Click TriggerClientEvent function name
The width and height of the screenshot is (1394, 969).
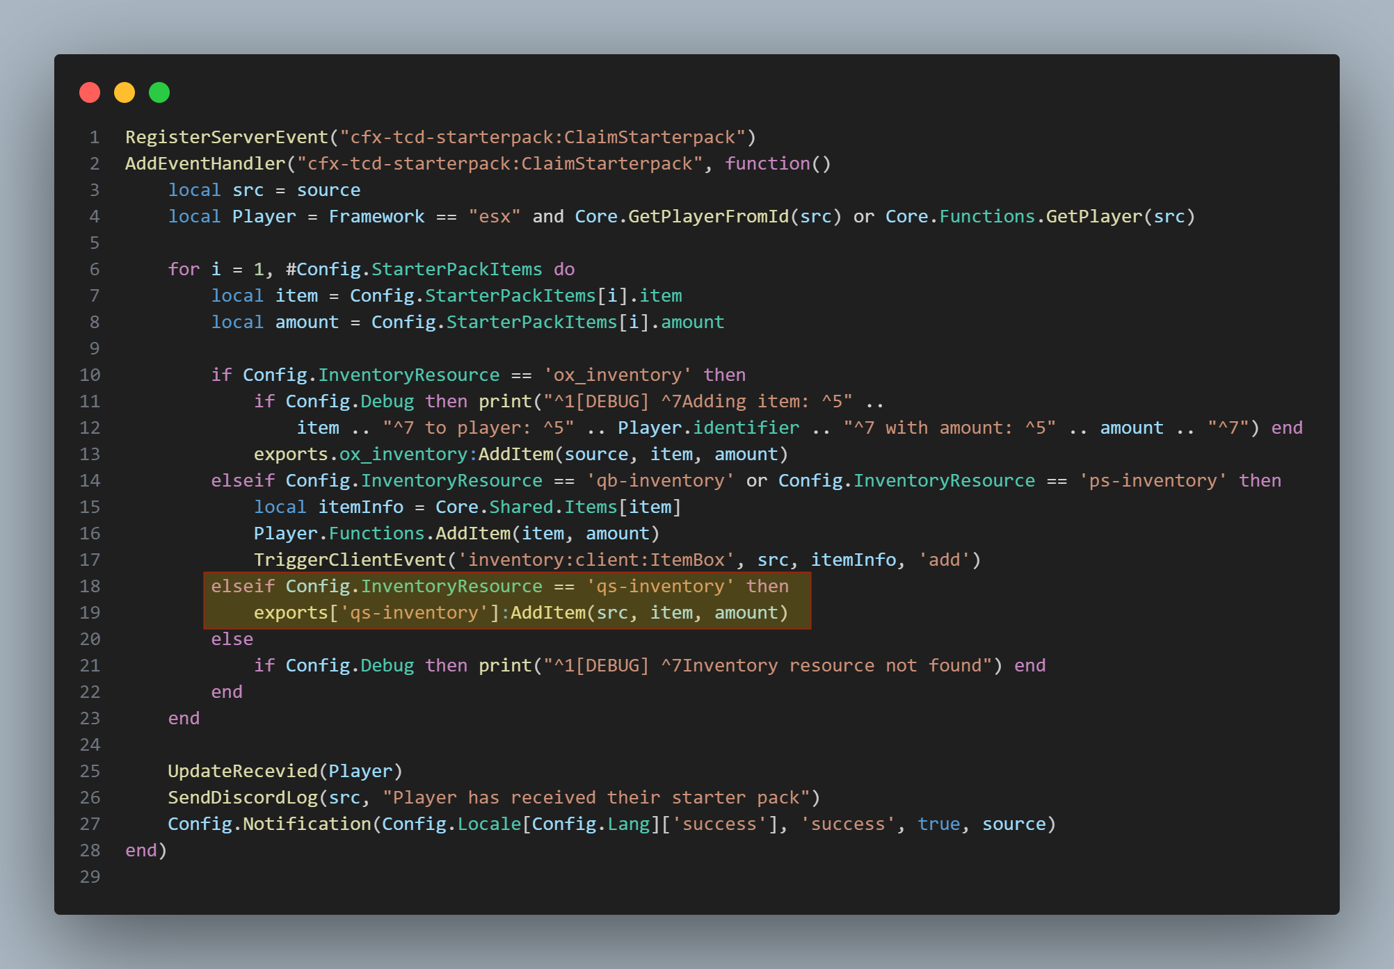[x=349, y=560]
